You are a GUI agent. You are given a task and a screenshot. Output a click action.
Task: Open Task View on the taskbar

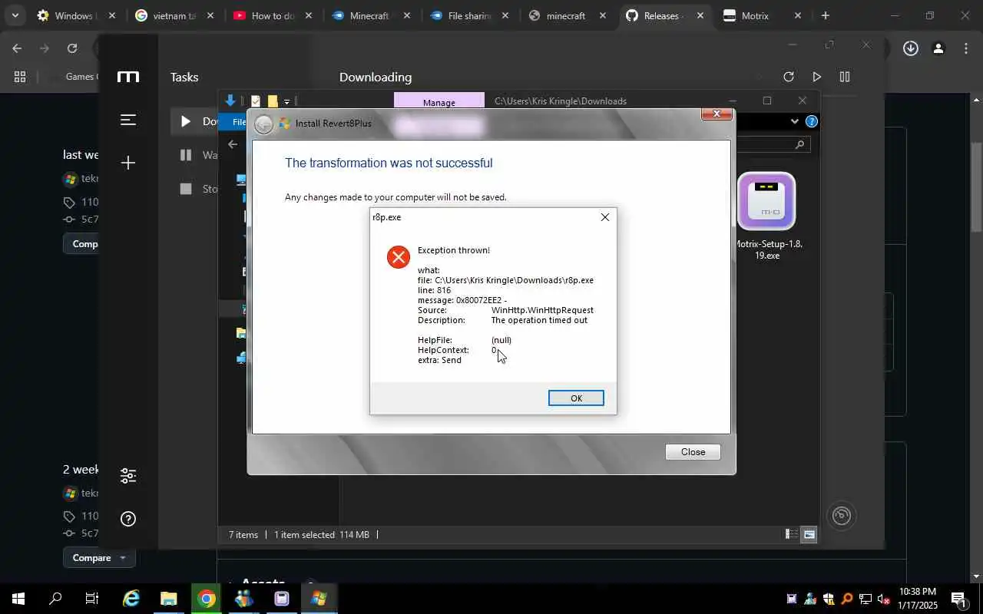click(x=91, y=599)
